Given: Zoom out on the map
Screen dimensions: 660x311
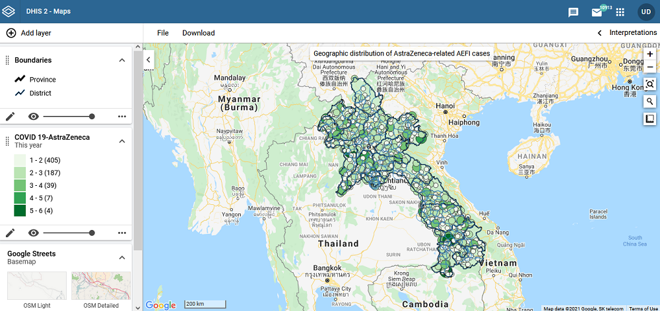Looking at the screenshot, I should [650, 67].
